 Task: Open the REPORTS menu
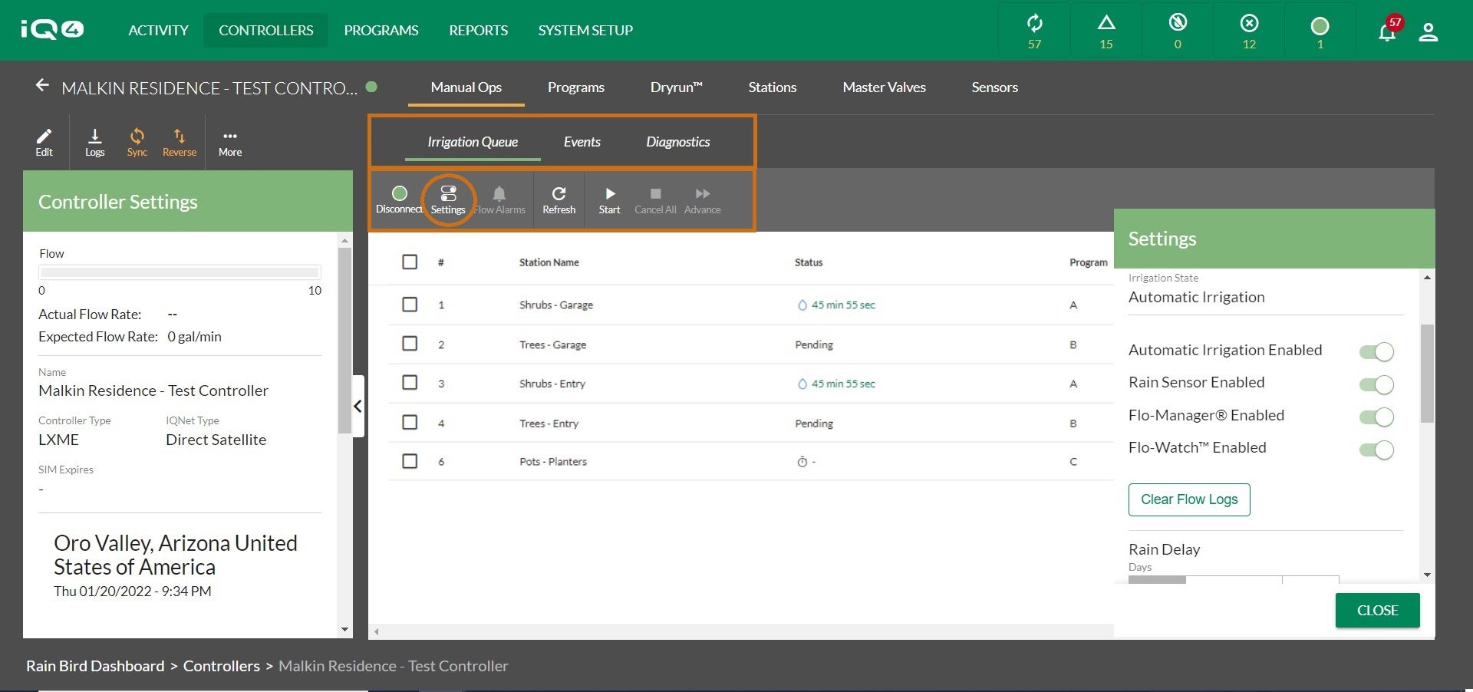(x=478, y=30)
